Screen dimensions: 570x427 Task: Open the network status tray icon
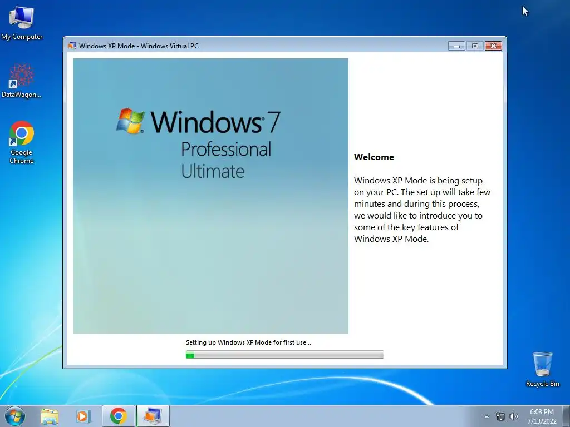500,417
